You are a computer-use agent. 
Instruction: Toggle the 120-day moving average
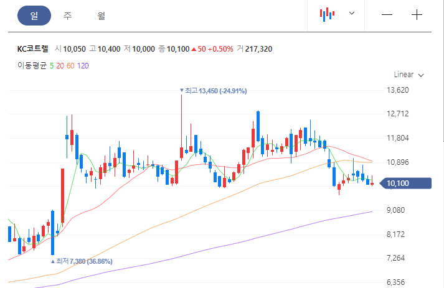tap(83, 66)
